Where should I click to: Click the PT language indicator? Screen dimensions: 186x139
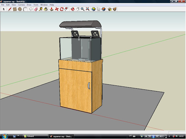130,136
